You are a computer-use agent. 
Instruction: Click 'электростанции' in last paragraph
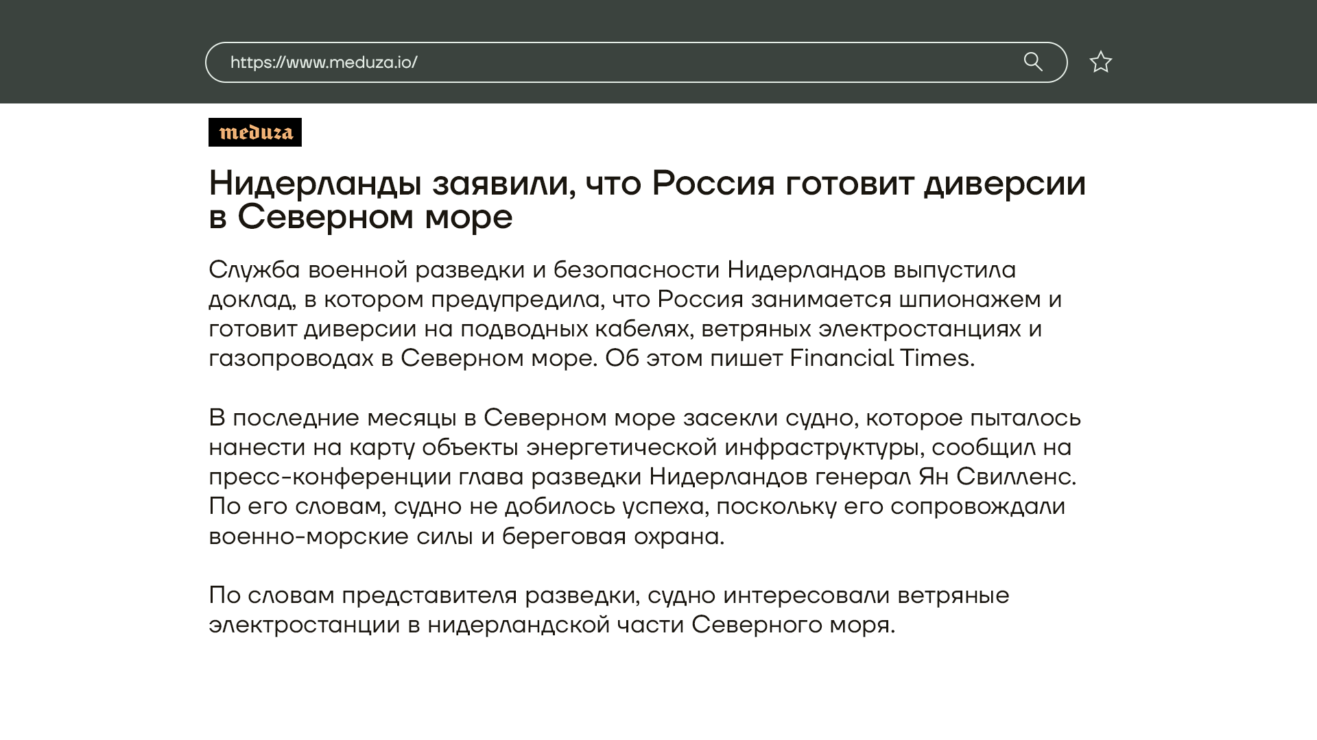(304, 625)
